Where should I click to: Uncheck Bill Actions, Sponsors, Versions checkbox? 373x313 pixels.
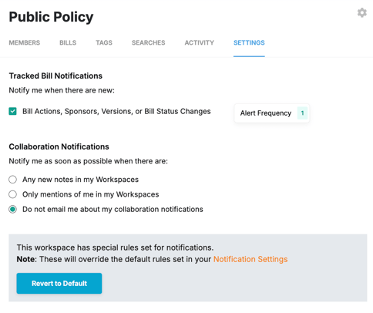(x=12, y=111)
